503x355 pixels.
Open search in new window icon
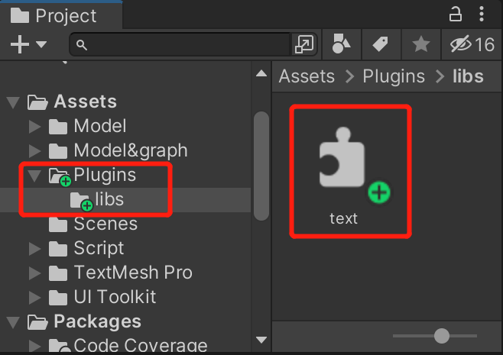303,44
